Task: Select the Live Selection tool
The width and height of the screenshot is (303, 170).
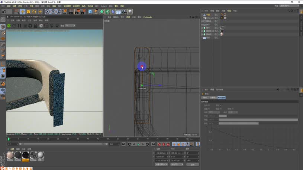Action: (17, 11)
